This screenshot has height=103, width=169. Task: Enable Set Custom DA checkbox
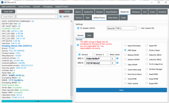(x=139, y=28)
